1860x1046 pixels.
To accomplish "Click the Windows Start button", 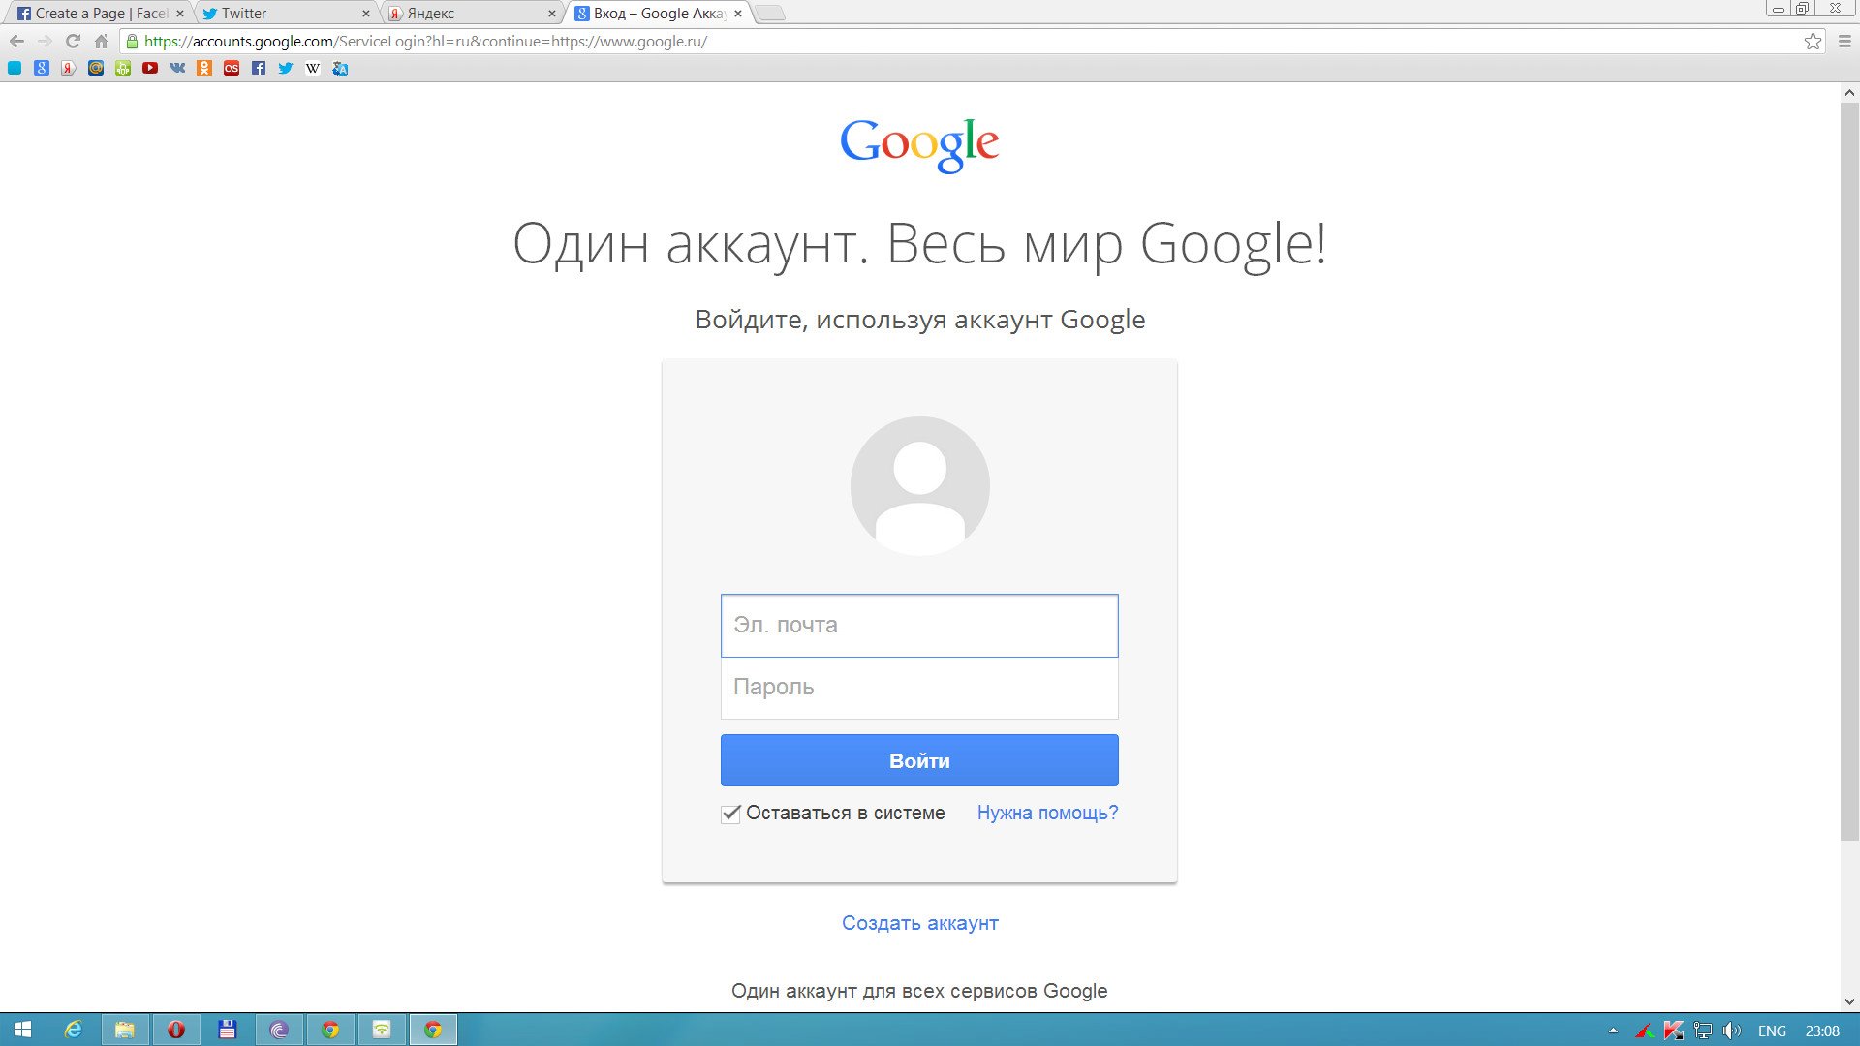I will [x=22, y=1030].
